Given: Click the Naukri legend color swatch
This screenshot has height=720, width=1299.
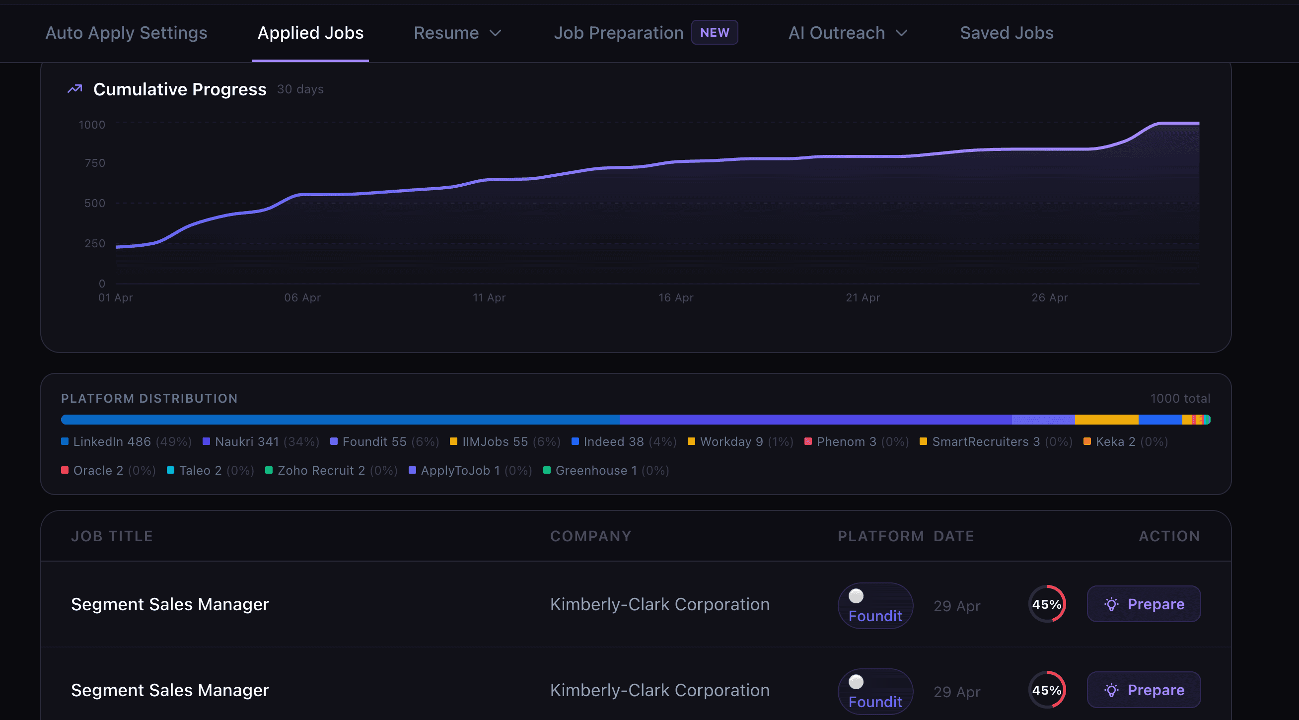Looking at the screenshot, I should pyautogui.click(x=206, y=441).
